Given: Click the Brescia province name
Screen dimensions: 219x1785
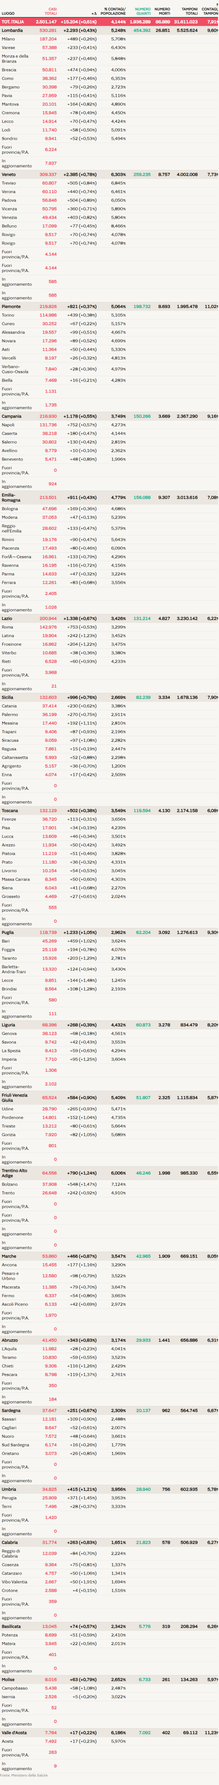Looking at the screenshot, I should [x=9, y=70].
